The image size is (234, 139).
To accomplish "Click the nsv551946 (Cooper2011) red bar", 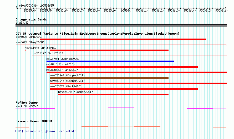I will click(113, 94).
